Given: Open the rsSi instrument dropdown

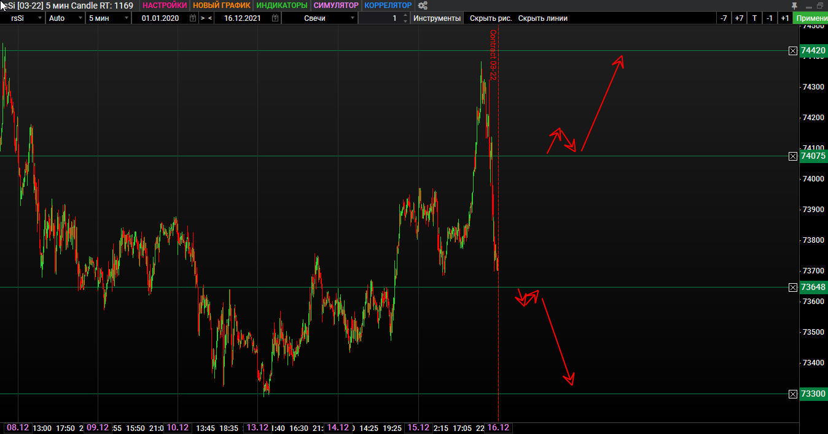Looking at the screenshot, I should click(x=23, y=18).
